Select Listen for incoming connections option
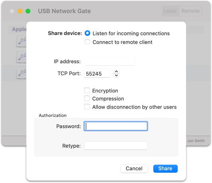The width and height of the screenshot is (212, 183). 87,33
